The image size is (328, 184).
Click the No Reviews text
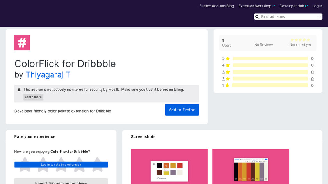[x=264, y=45]
